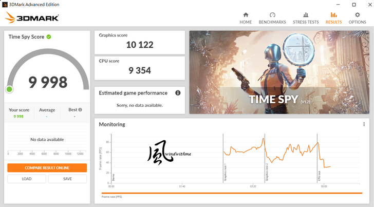The height and width of the screenshot is (207, 374).
Task: Click the green Your score 9 998
Action: click(x=18, y=117)
